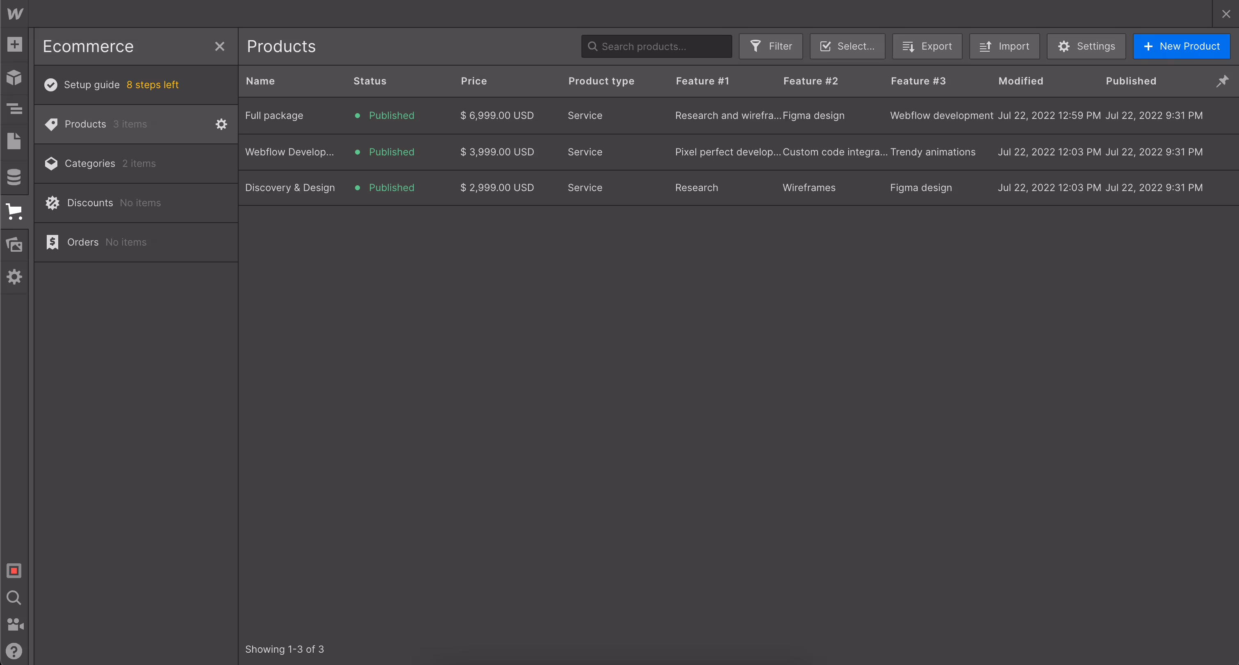The height and width of the screenshot is (665, 1239).
Task: Open the Assets panel icon
Action: pyautogui.click(x=14, y=245)
